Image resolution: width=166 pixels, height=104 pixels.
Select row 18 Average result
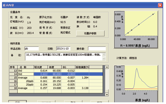pos(56,88)
